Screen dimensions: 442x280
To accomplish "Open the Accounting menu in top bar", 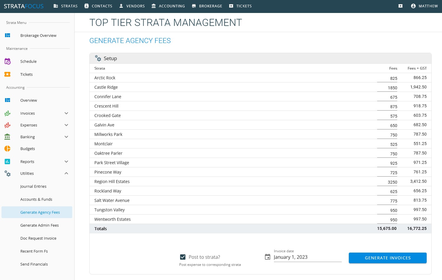I will pyautogui.click(x=168, y=6).
